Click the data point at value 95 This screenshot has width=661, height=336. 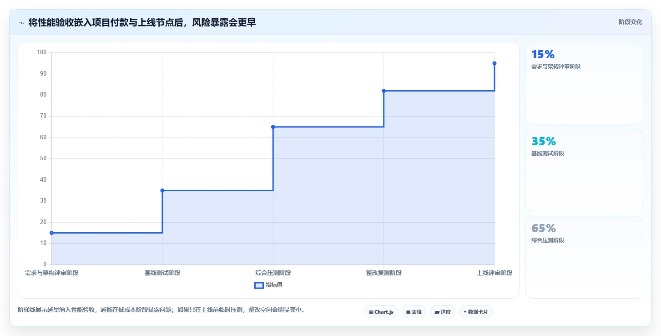tap(494, 63)
